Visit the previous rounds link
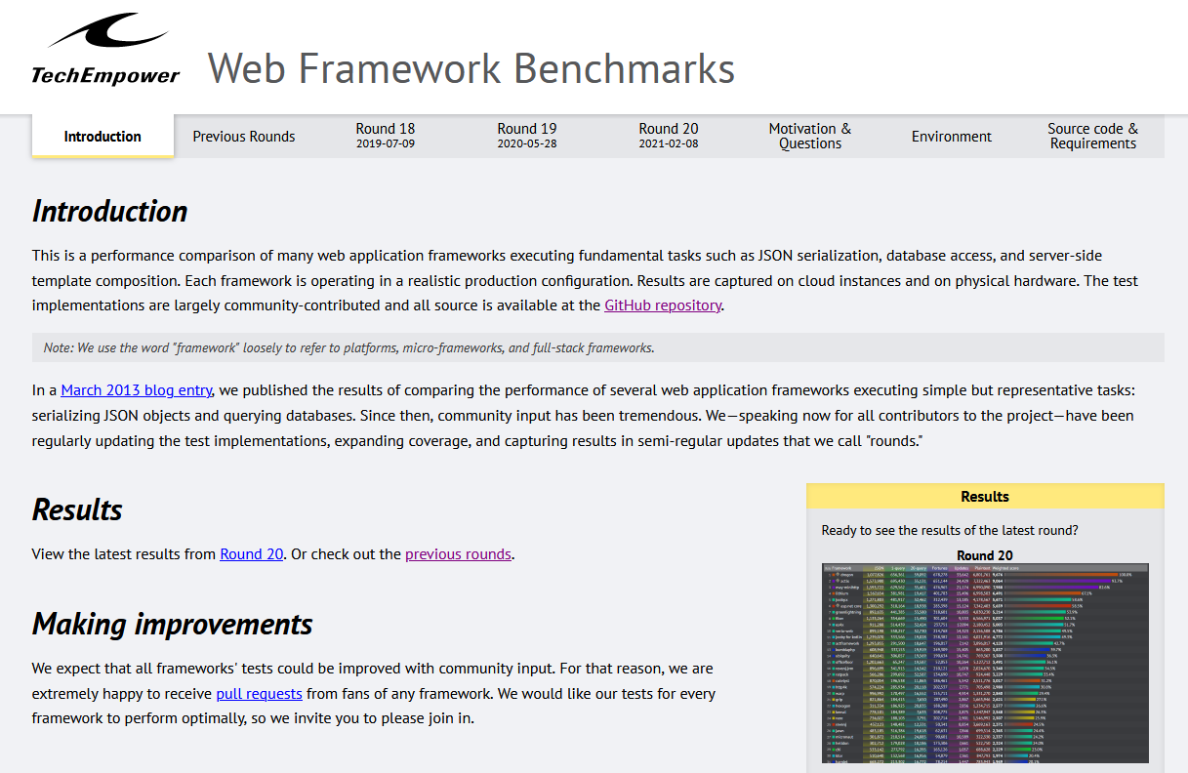The height and width of the screenshot is (773, 1188). click(x=458, y=554)
